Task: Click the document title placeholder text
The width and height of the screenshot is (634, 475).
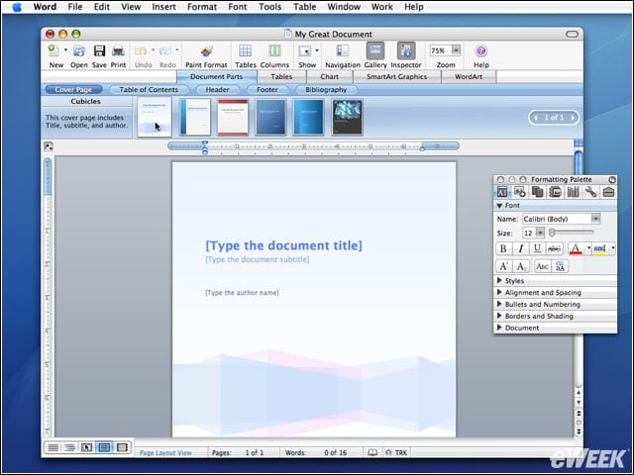Action: click(284, 245)
